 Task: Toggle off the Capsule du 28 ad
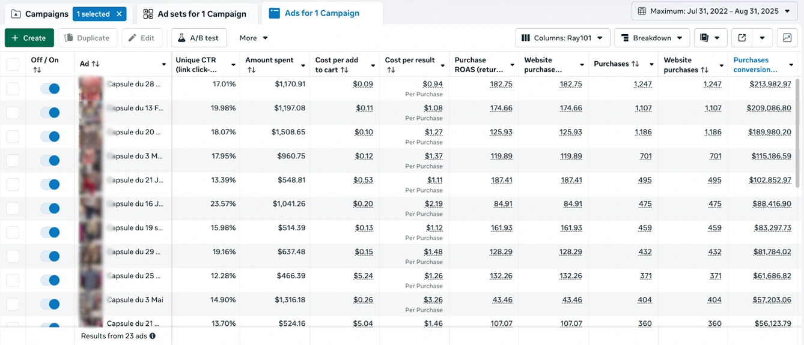coord(50,89)
